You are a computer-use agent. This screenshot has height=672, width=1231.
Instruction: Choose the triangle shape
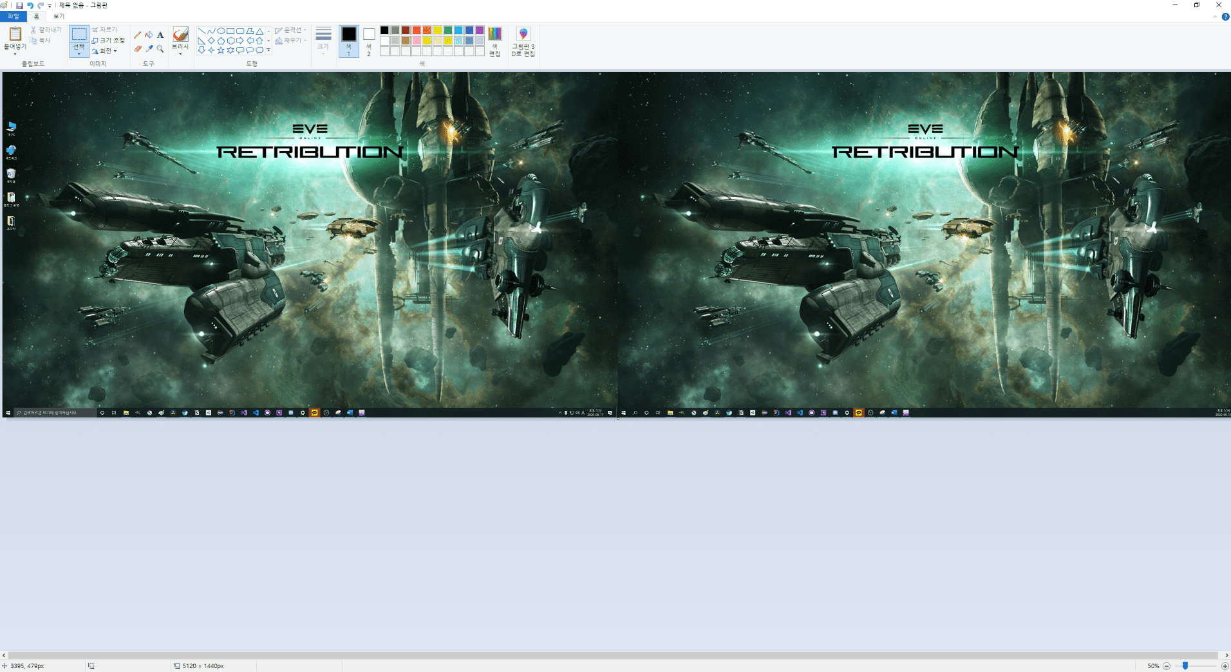pyautogui.click(x=259, y=31)
